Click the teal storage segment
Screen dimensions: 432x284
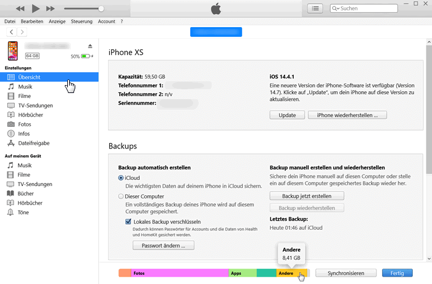click(267, 273)
